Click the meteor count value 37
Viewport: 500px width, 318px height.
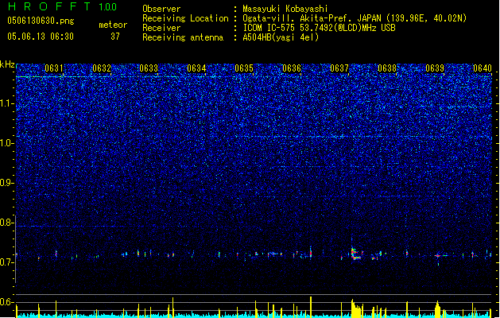(x=115, y=37)
